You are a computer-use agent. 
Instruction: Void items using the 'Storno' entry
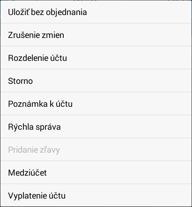pos(96,81)
